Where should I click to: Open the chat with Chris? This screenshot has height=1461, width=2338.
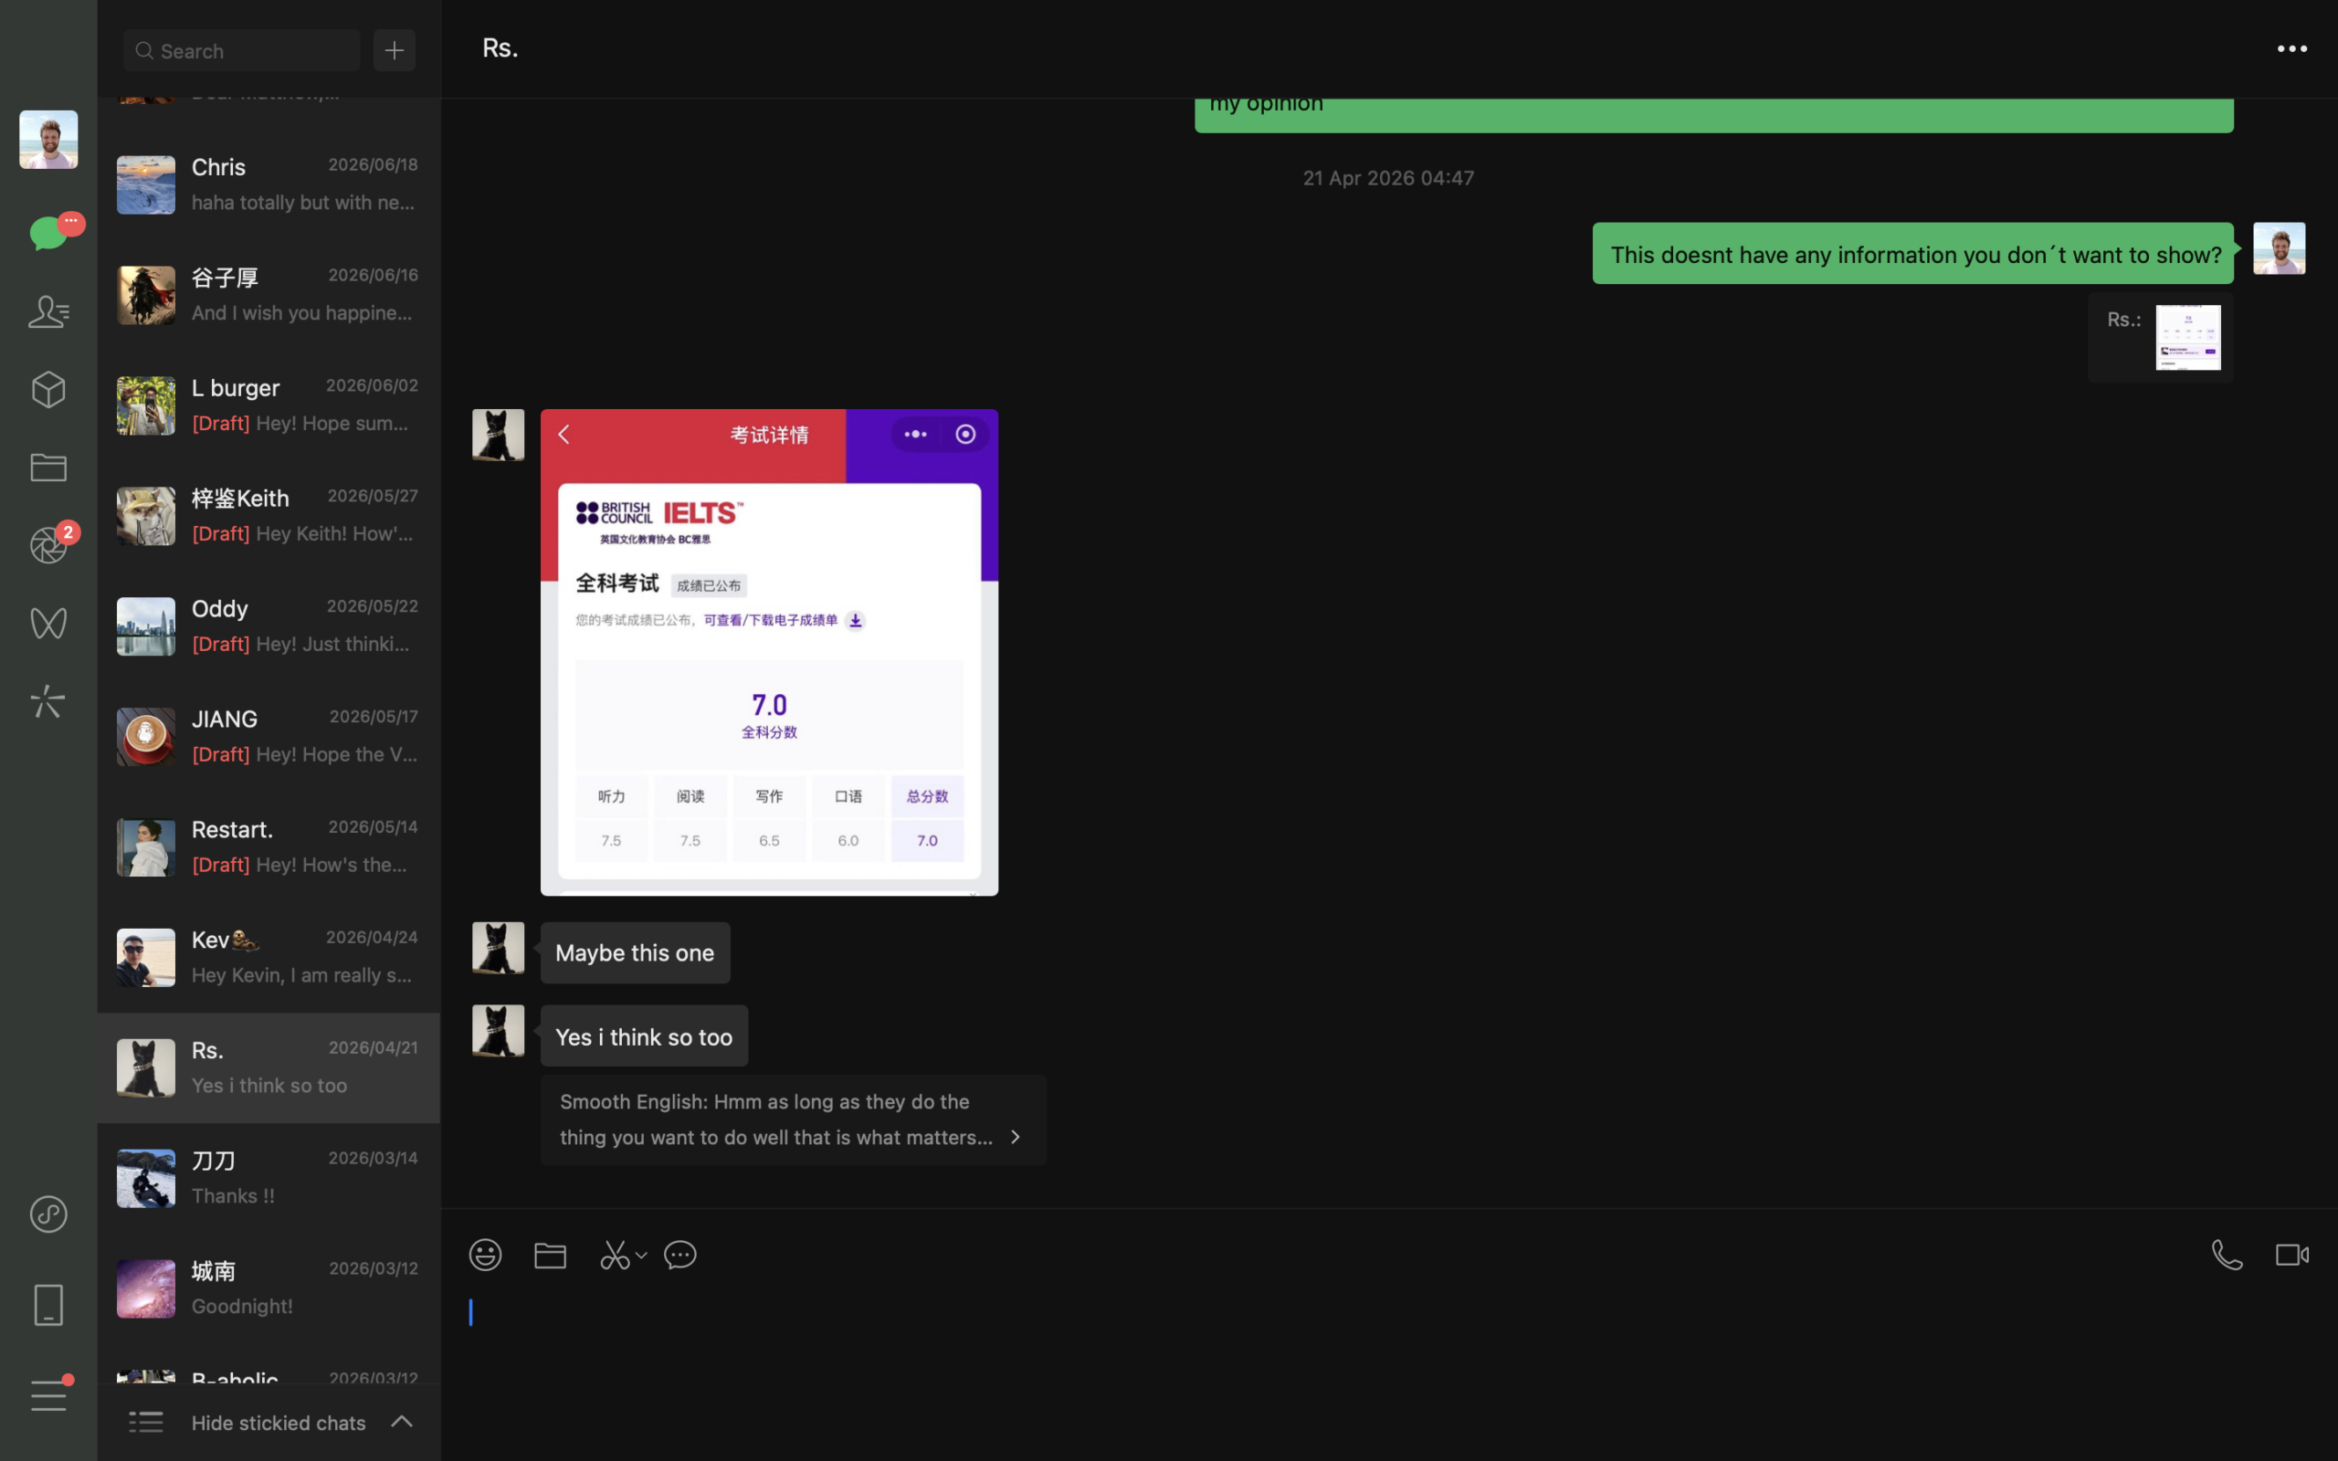tap(269, 184)
